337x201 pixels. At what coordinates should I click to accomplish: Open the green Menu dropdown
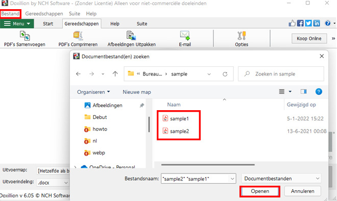click(17, 23)
